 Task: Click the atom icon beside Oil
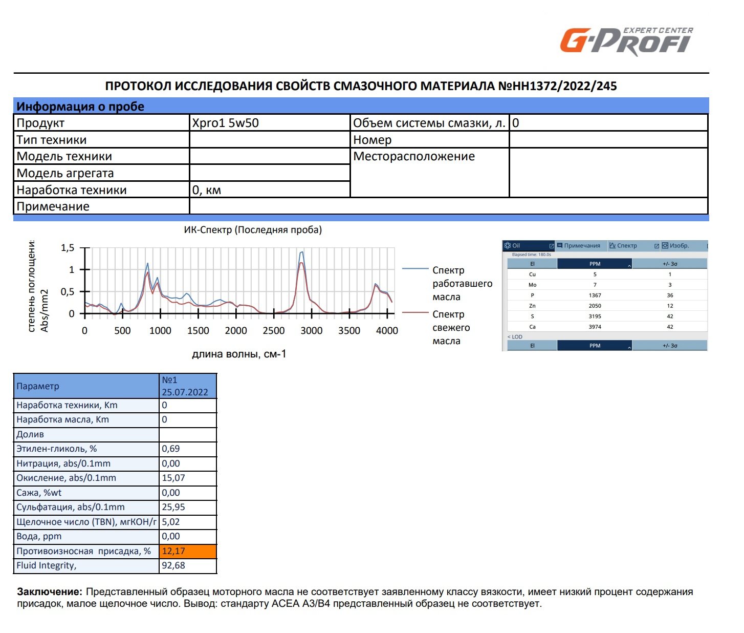click(x=508, y=245)
